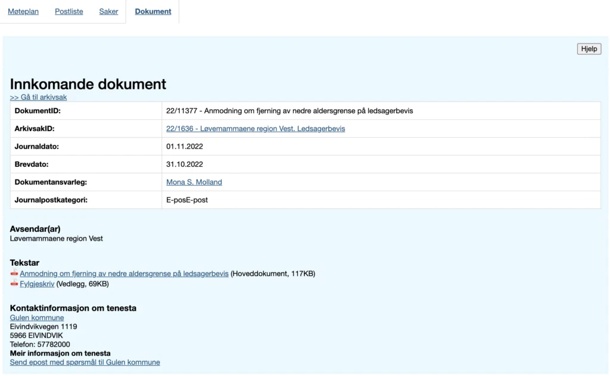Follow the 'Gå til arkivsak' link
The height and width of the screenshot is (376, 610).
point(38,97)
